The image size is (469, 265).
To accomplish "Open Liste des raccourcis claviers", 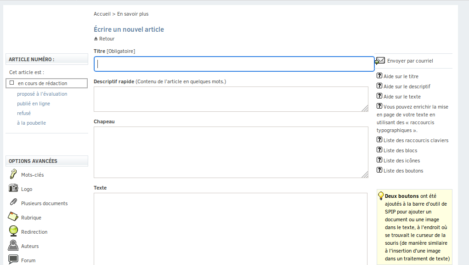I will tap(416, 140).
